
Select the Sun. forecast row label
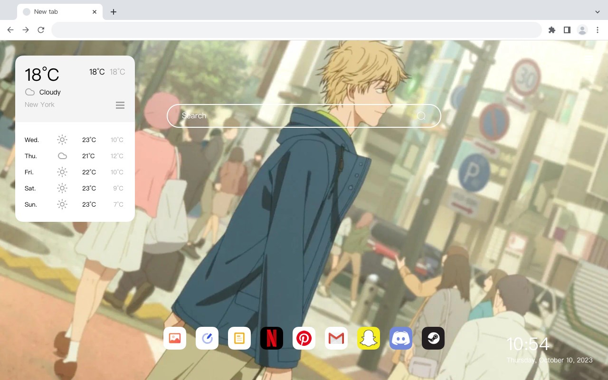coord(31,205)
